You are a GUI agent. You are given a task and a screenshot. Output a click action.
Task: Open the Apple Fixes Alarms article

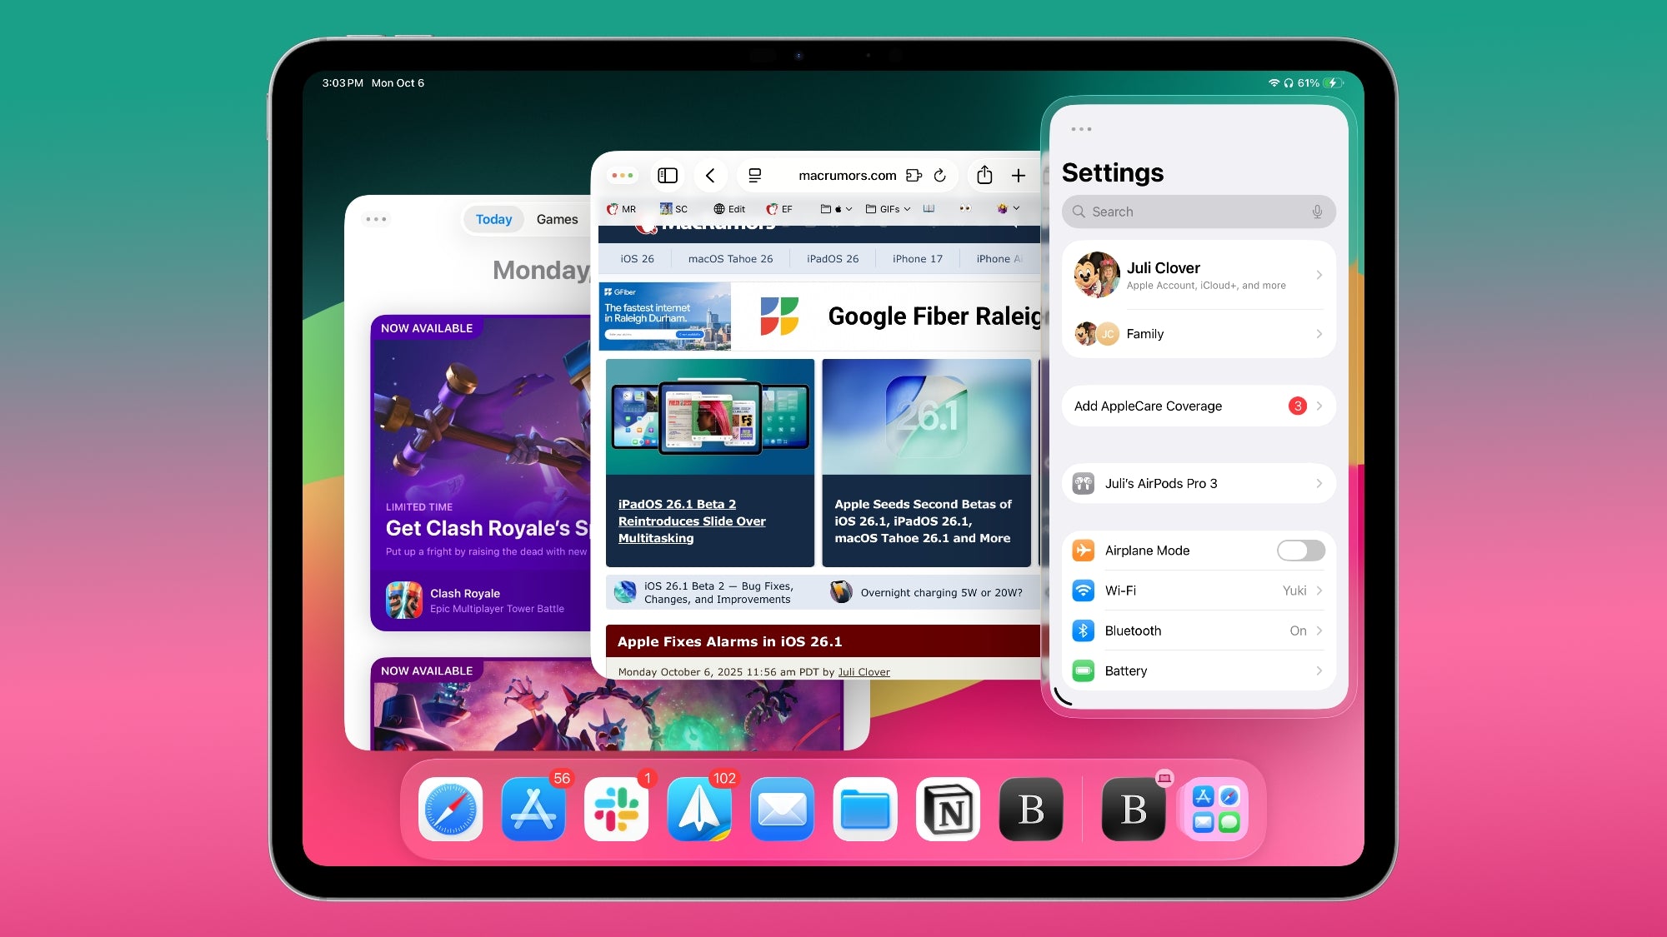[729, 641]
